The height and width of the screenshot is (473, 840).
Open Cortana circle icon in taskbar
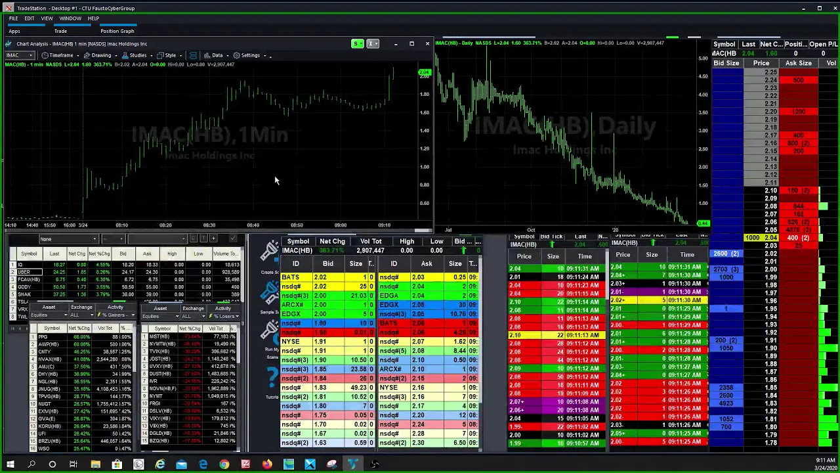coord(52,464)
